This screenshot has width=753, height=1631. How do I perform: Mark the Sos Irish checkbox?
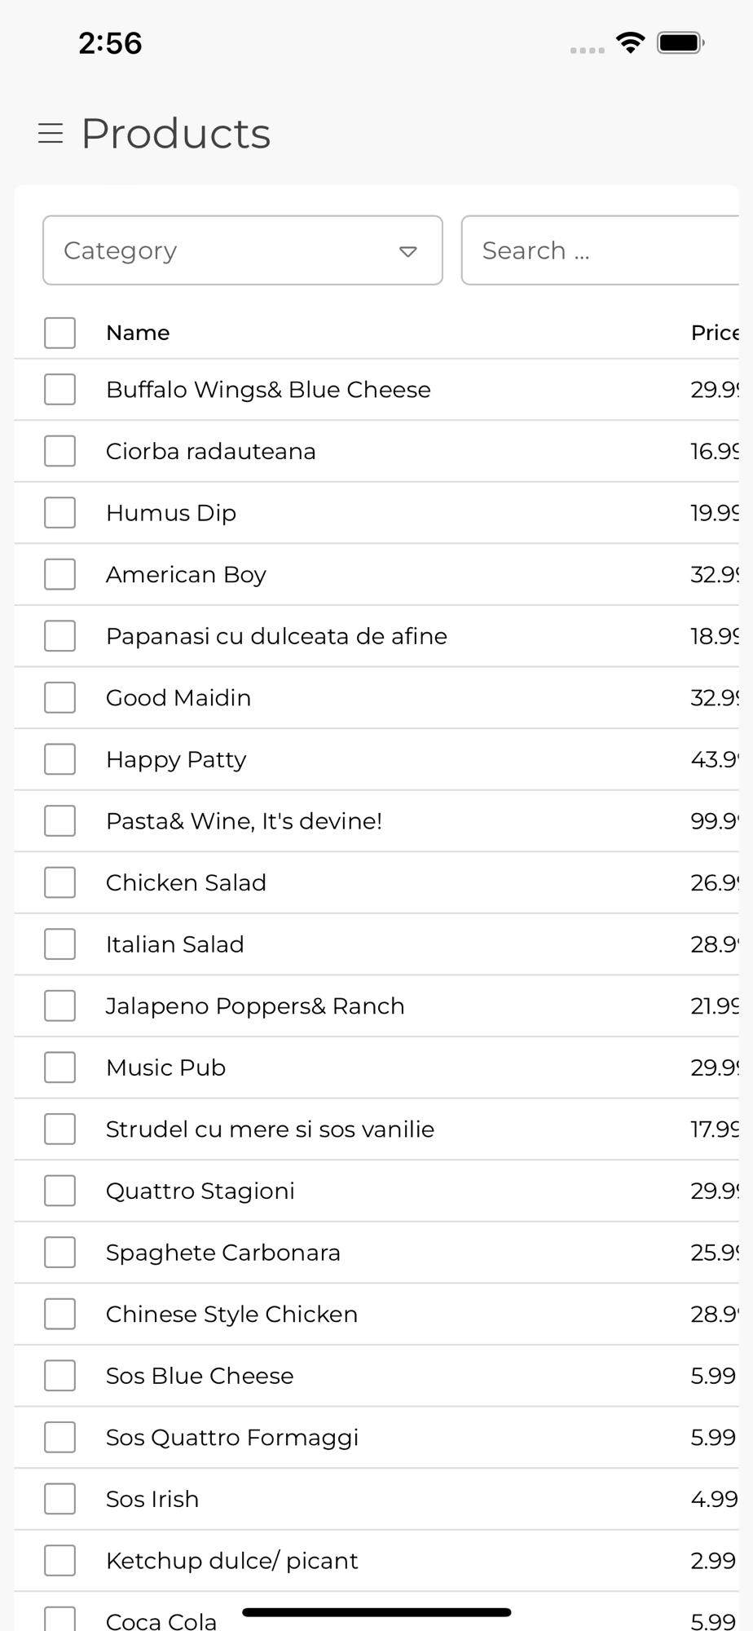tap(59, 1499)
